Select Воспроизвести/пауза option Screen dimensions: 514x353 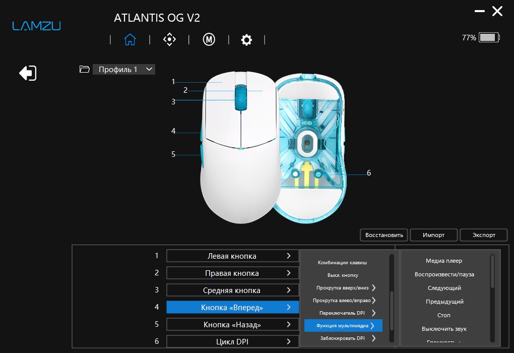tap(444, 274)
